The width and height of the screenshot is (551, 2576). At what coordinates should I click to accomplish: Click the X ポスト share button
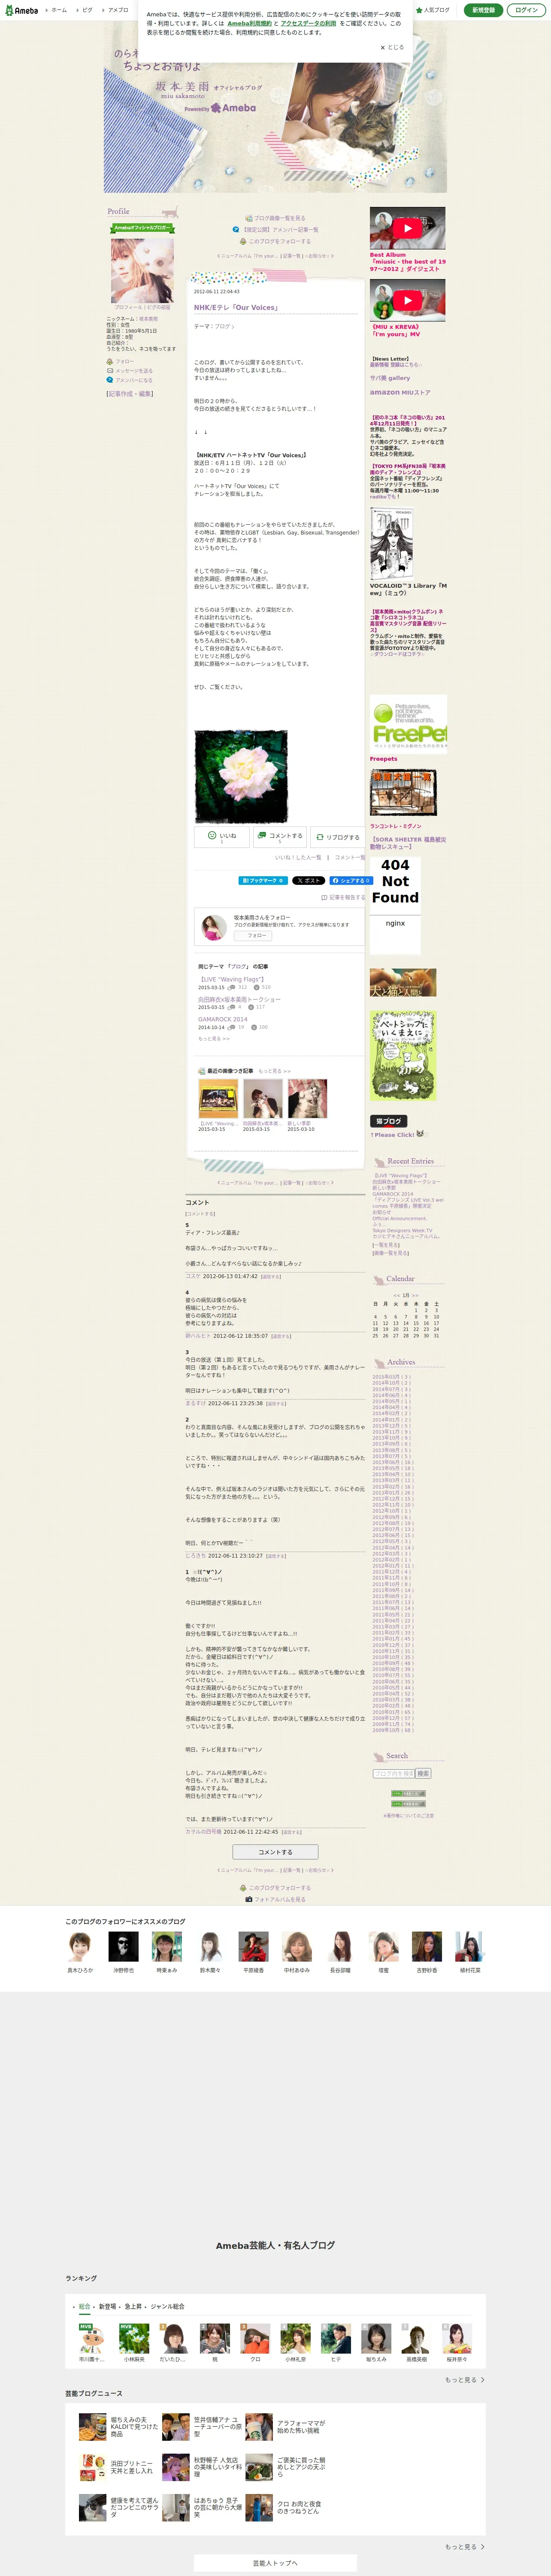click(x=308, y=880)
